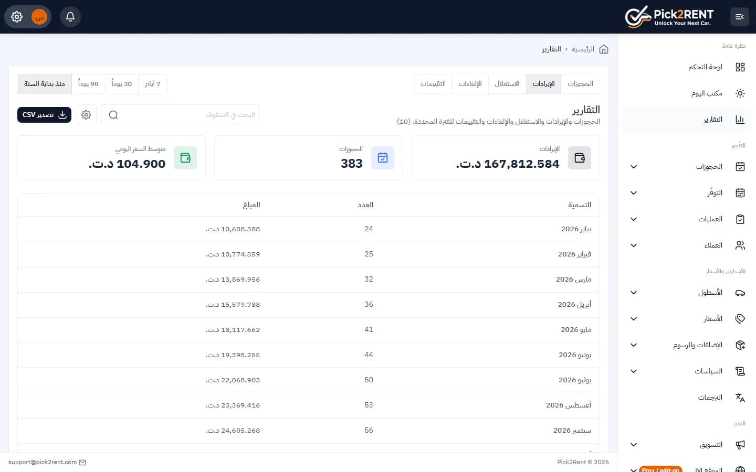This screenshot has width=756, height=472.
Task: Open مكتب اليوم sun icon
Action: click(740, 93)
